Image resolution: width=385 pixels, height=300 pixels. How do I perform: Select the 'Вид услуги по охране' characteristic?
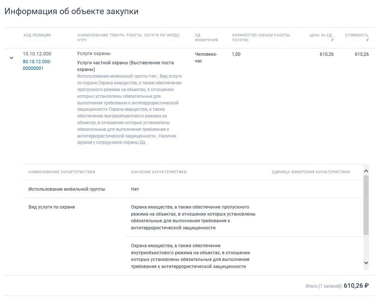[52, 207]
